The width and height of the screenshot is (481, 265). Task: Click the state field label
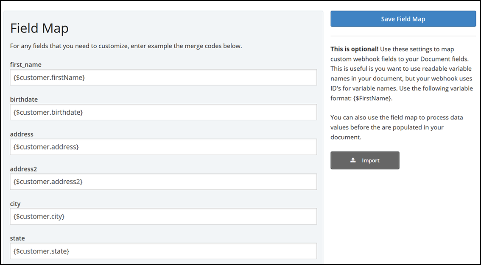(17, 238)
